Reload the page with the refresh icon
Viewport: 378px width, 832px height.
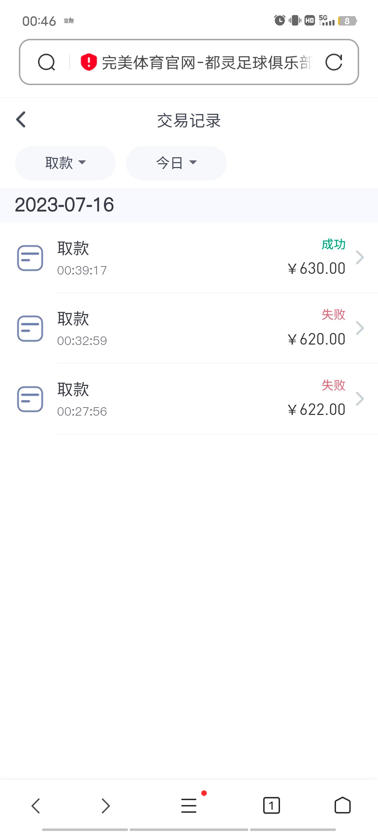(x=334, y=62)
